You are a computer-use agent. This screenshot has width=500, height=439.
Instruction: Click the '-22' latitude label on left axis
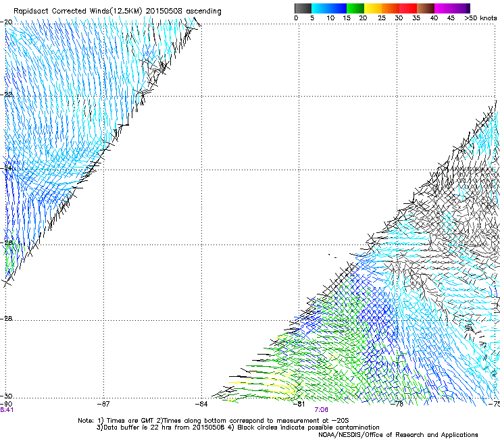6,95
